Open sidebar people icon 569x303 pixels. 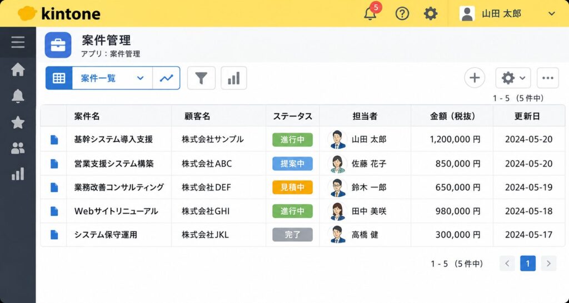pos(18,148)
